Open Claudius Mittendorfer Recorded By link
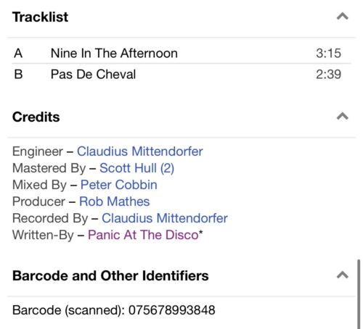This screenshot has width=363, height=329. click(165, 218)
